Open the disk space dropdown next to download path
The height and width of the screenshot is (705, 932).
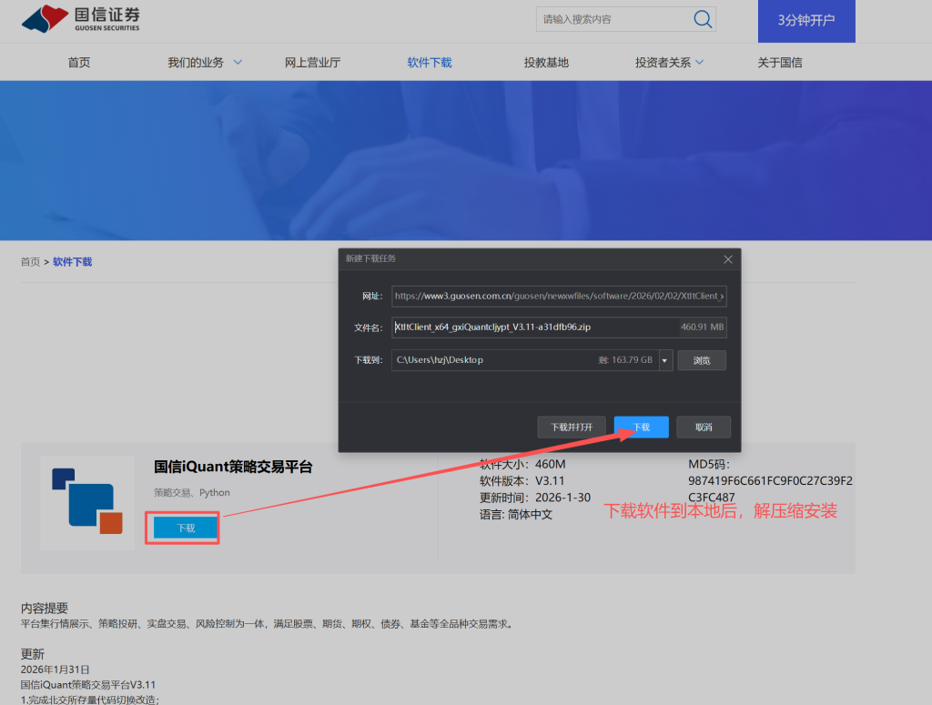coord(664,360)
